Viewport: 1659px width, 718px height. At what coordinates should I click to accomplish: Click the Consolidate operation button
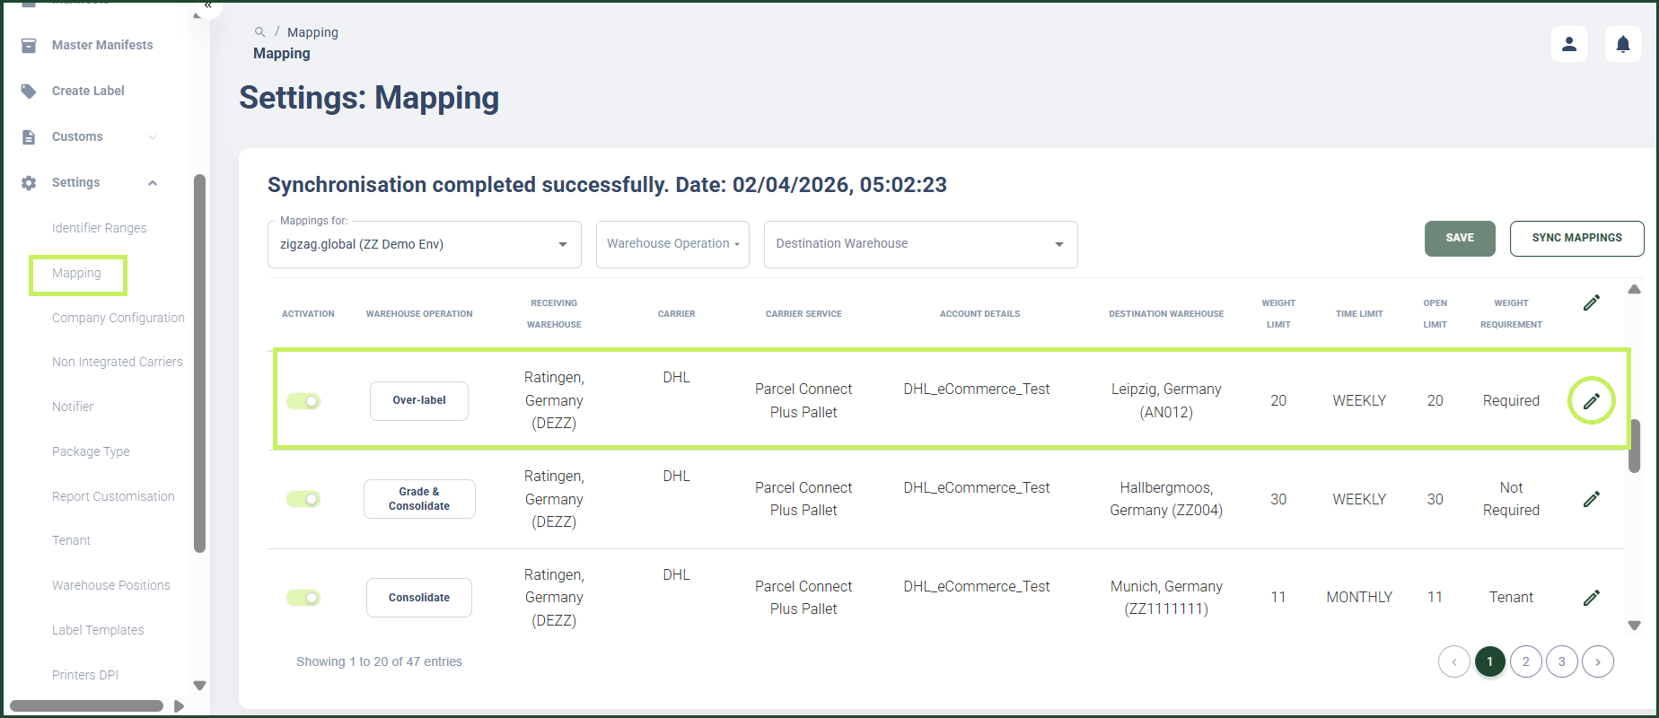point(419,598)
